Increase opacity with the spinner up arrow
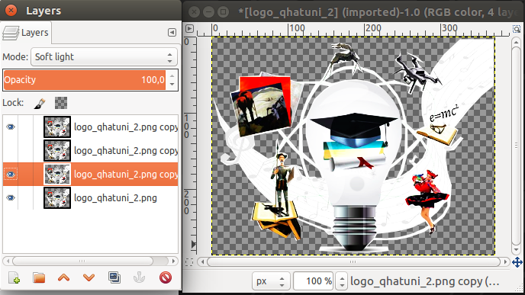This screenshot has width=525, height=295. 172,76
